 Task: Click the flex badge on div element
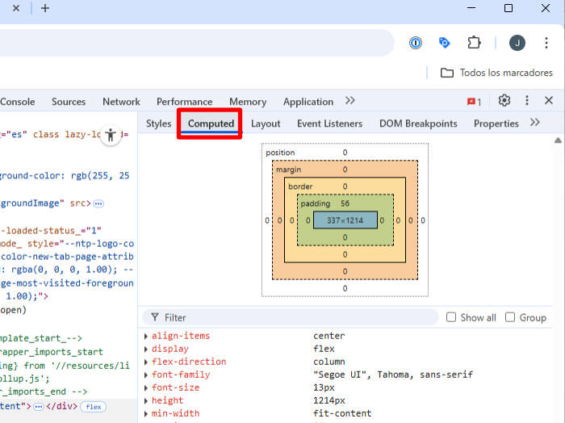point(94,406)
